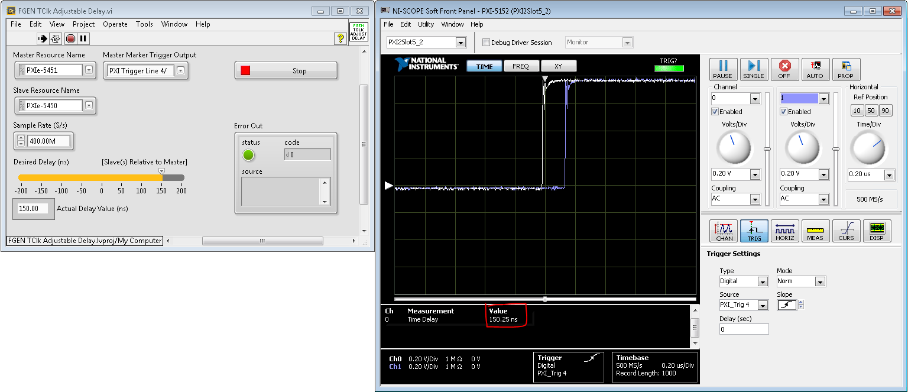The image size is (908, 392).
Task: Increment the Sample Rate stepper
Action: [x=21, y=138]
